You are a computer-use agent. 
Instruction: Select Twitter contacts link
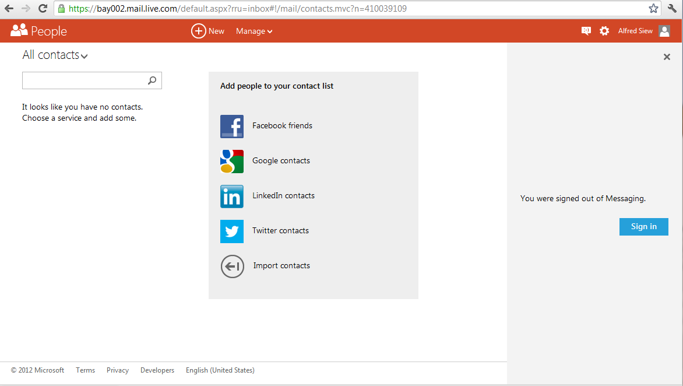point(280,230)
